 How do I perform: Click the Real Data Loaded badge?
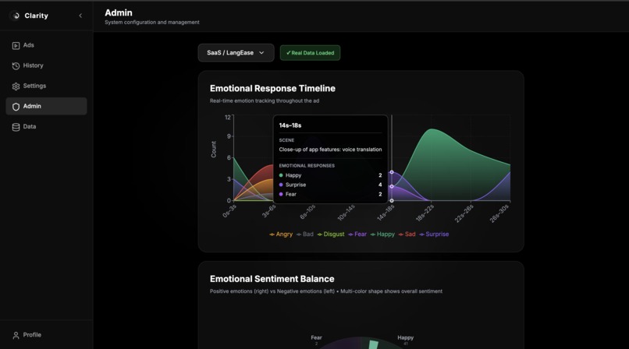(310, 53)
